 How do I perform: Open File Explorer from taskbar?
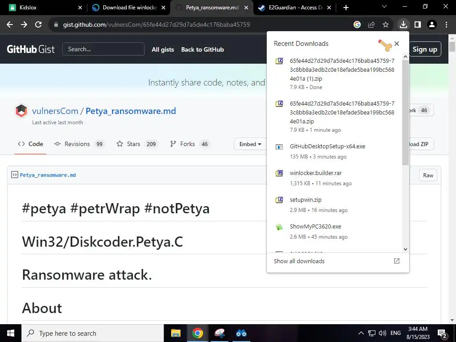click(x=175, y=333)
